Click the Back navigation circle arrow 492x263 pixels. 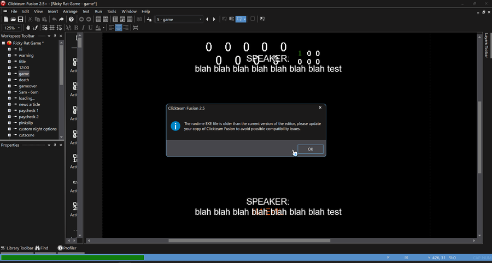81,20
